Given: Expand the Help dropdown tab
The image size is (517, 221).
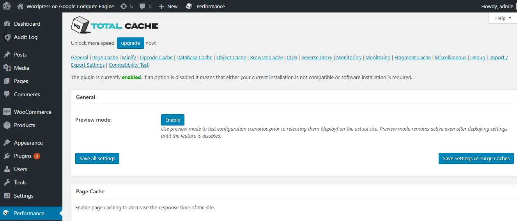Looking at the screenshot, I should [503, 18].
